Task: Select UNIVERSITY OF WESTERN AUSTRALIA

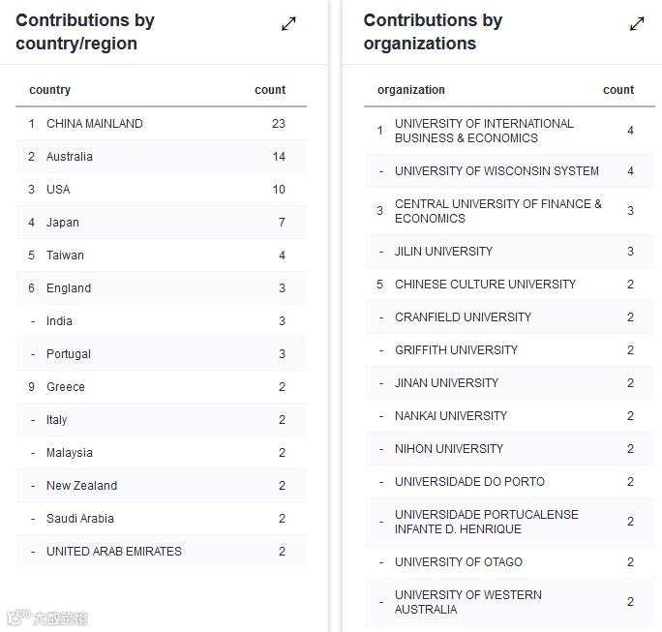Action: [468, 602]
